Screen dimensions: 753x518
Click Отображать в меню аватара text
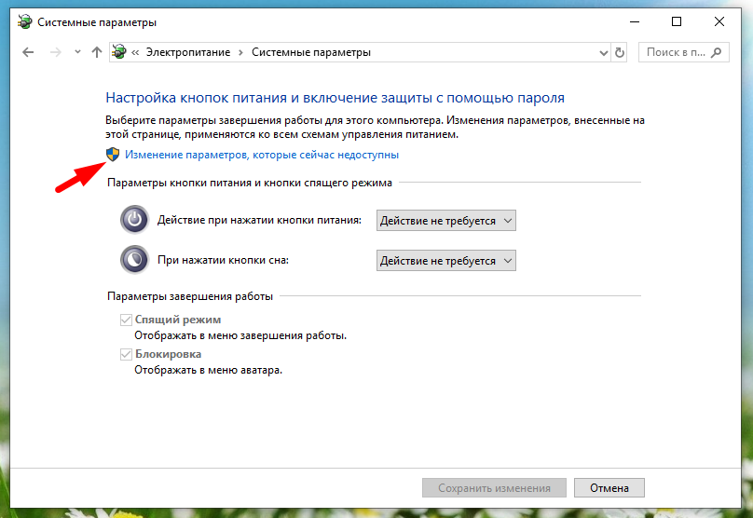[209, 370]
